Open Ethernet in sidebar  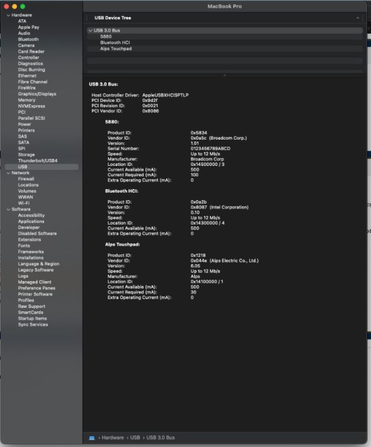point(27,76)
